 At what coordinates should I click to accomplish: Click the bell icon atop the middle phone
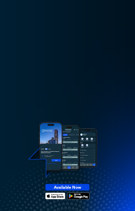point(78,130)
